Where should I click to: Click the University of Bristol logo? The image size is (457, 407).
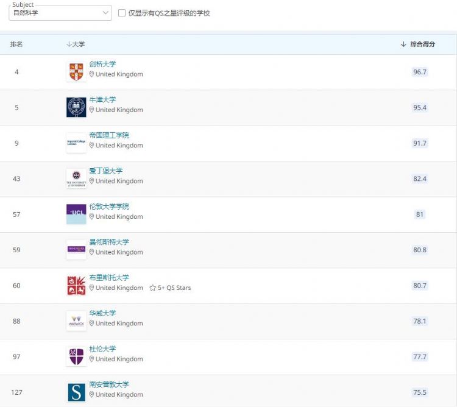pyautogui.click(x=76, y=286)
